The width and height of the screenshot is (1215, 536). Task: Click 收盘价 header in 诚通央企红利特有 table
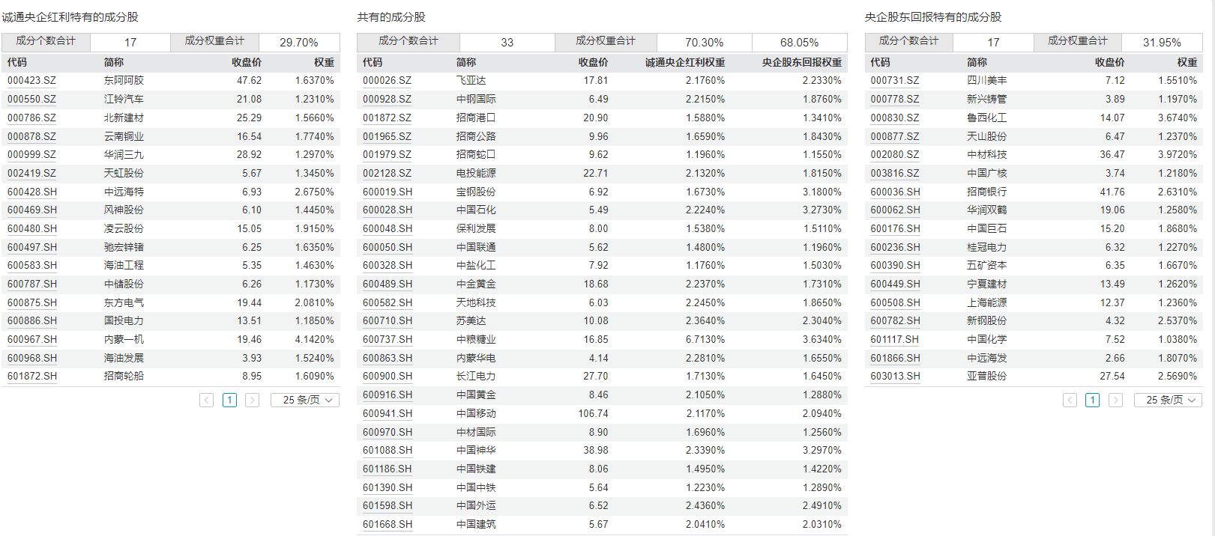(247, 62)
